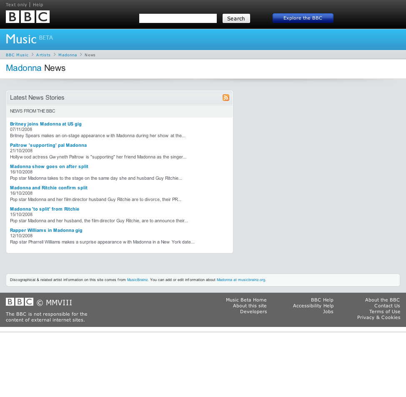Open About this site in the footer
Image resolution: width=406 pixels, height=397 pixels.
click(x=250, y=306)
